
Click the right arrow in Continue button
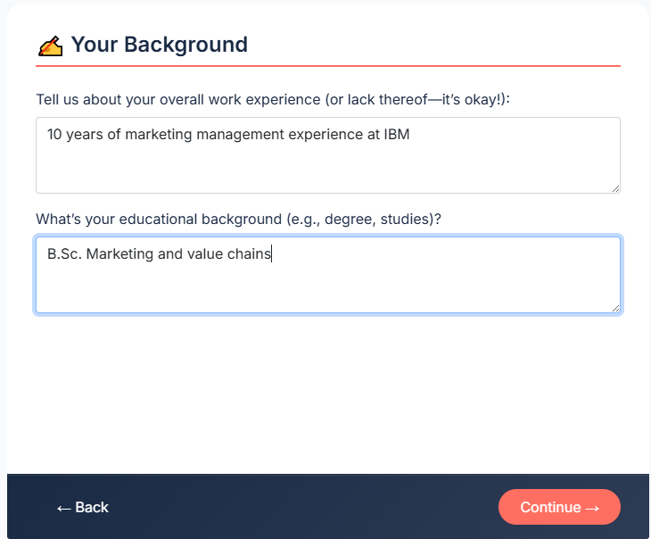pyautogui.click(x=591, y=508)
